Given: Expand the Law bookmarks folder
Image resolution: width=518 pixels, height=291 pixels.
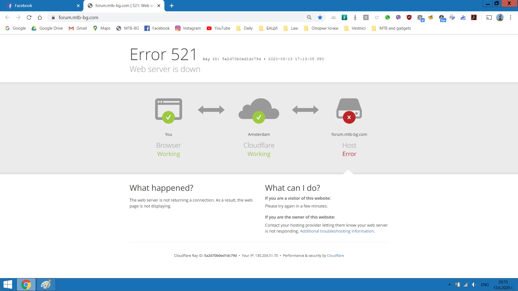Looking at the screenshot, I should click(x=291, y=28).
